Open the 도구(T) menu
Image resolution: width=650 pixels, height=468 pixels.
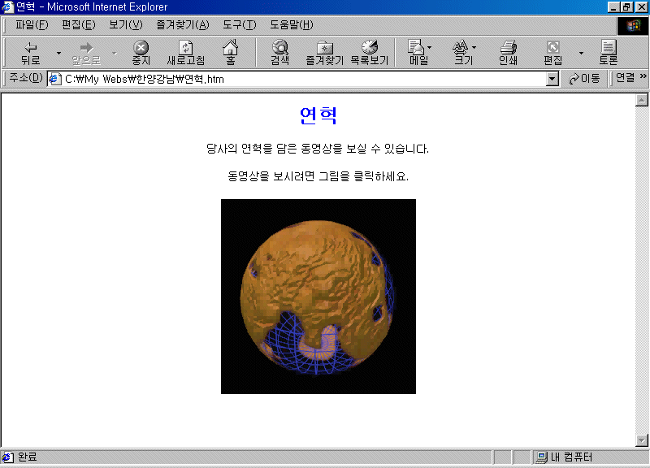pyautogui.click(x=239, y=25)
